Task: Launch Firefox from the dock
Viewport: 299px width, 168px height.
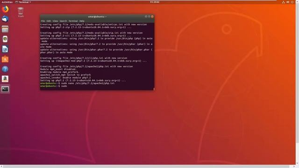Action: pyautogui.click(x=5, y=9)
